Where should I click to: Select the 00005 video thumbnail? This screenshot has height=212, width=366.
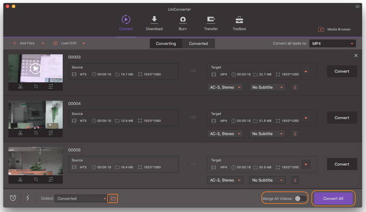click(35, 161)
